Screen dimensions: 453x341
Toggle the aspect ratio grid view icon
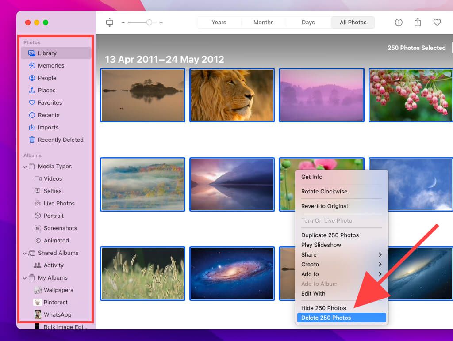pyautogui.click(x=110, y=23)
